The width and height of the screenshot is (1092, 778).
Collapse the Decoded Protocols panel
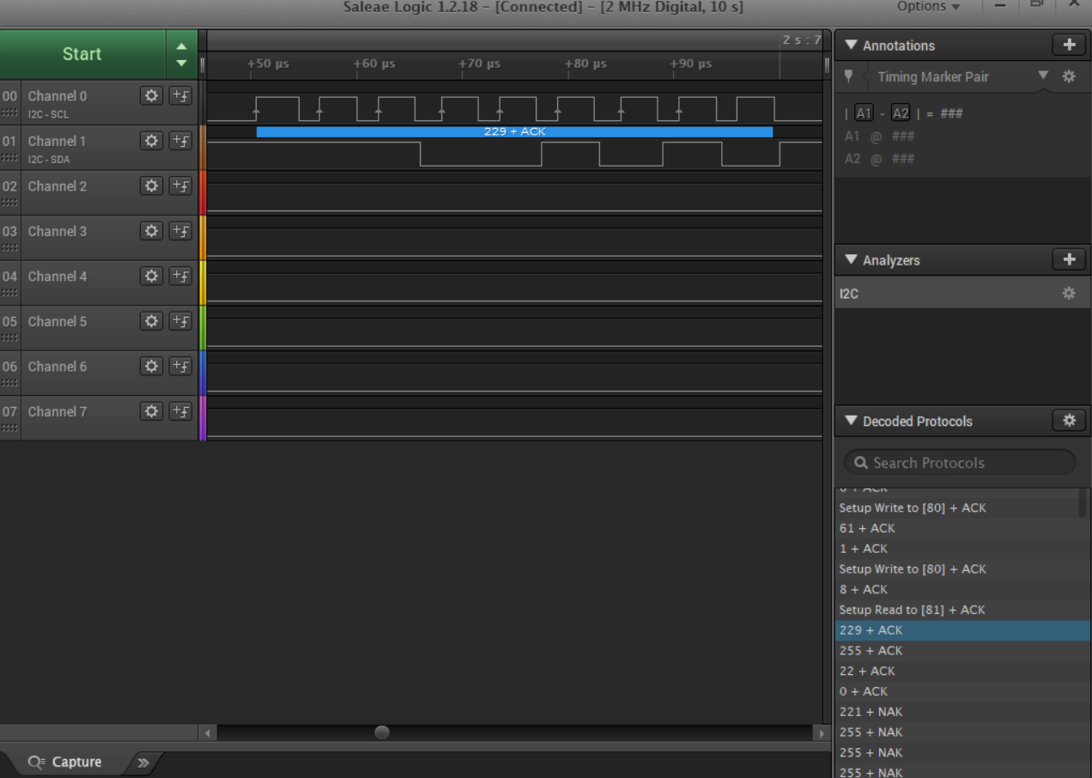(851, 420)
